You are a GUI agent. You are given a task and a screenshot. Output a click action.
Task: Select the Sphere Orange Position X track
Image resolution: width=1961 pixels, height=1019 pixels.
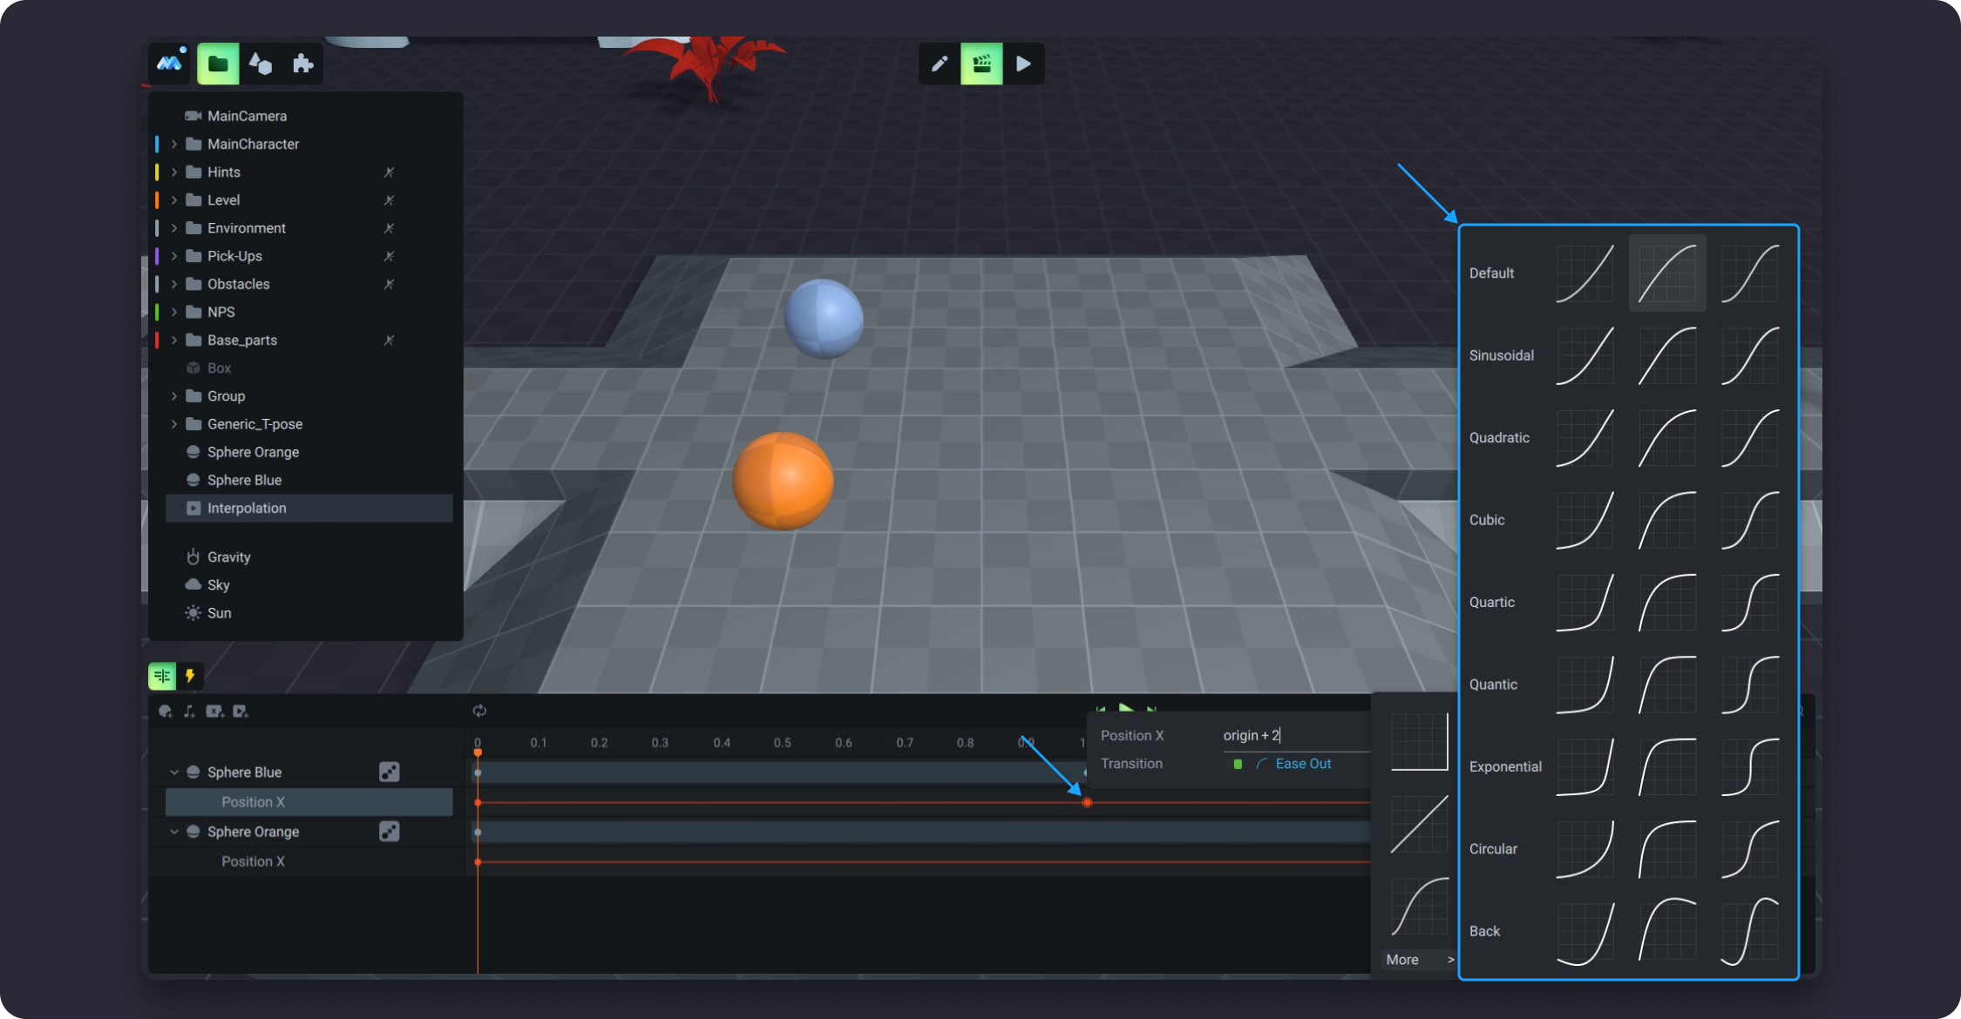point(253,861)
